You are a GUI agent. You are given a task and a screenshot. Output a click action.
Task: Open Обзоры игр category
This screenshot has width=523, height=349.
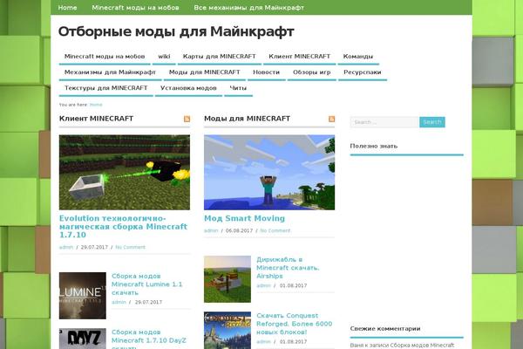click(x=311, y=72)
